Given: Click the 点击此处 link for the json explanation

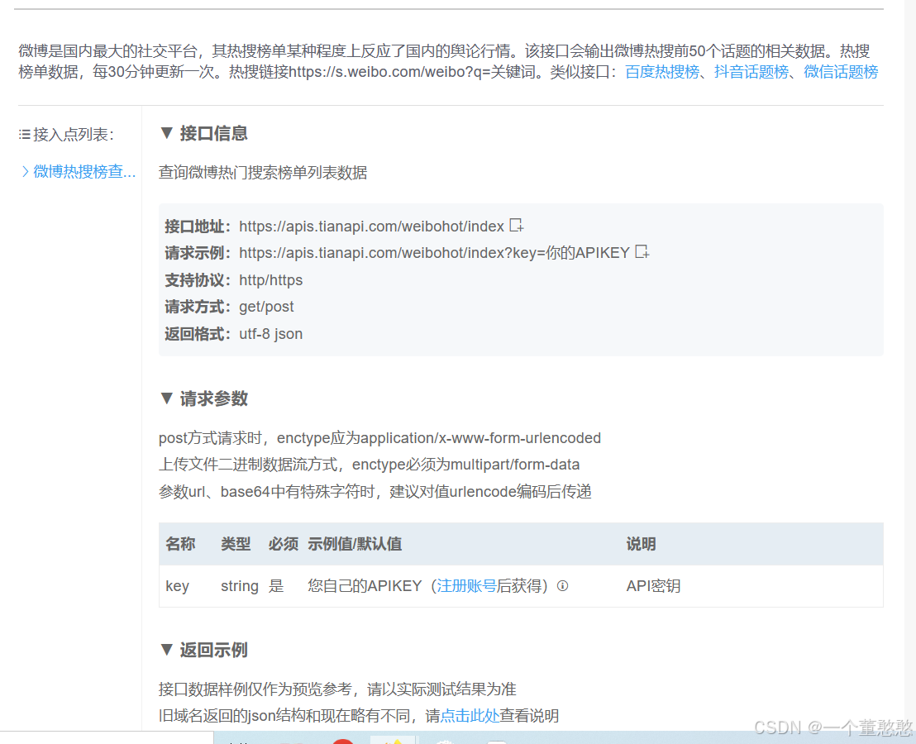Looking at the screenshot, I should point(470,715).
